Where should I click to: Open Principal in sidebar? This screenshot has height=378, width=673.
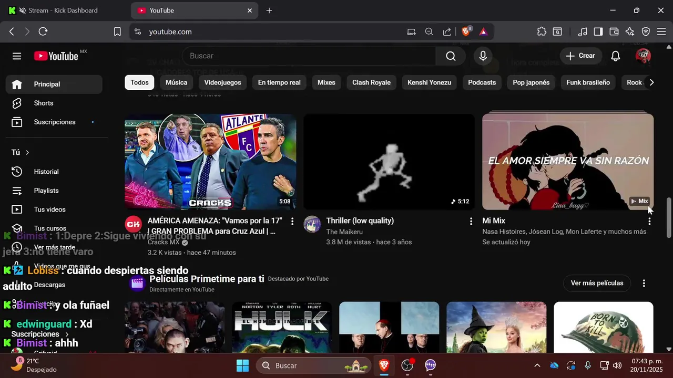click(x=54, y=84)
